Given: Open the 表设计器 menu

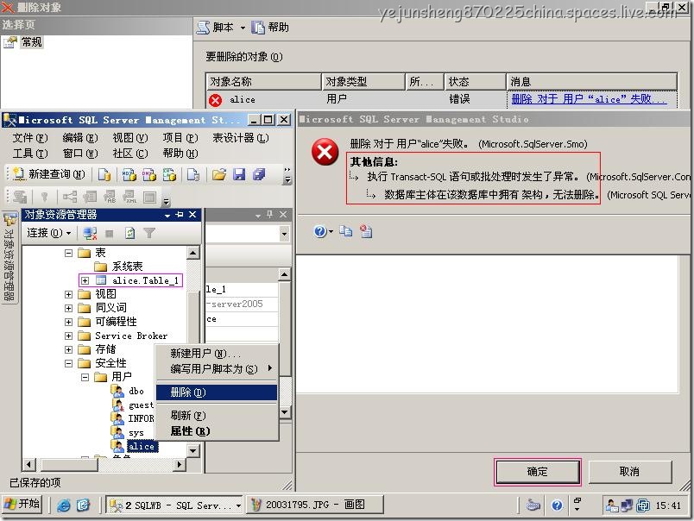Looking at the screenshot, I should (240, 138).
